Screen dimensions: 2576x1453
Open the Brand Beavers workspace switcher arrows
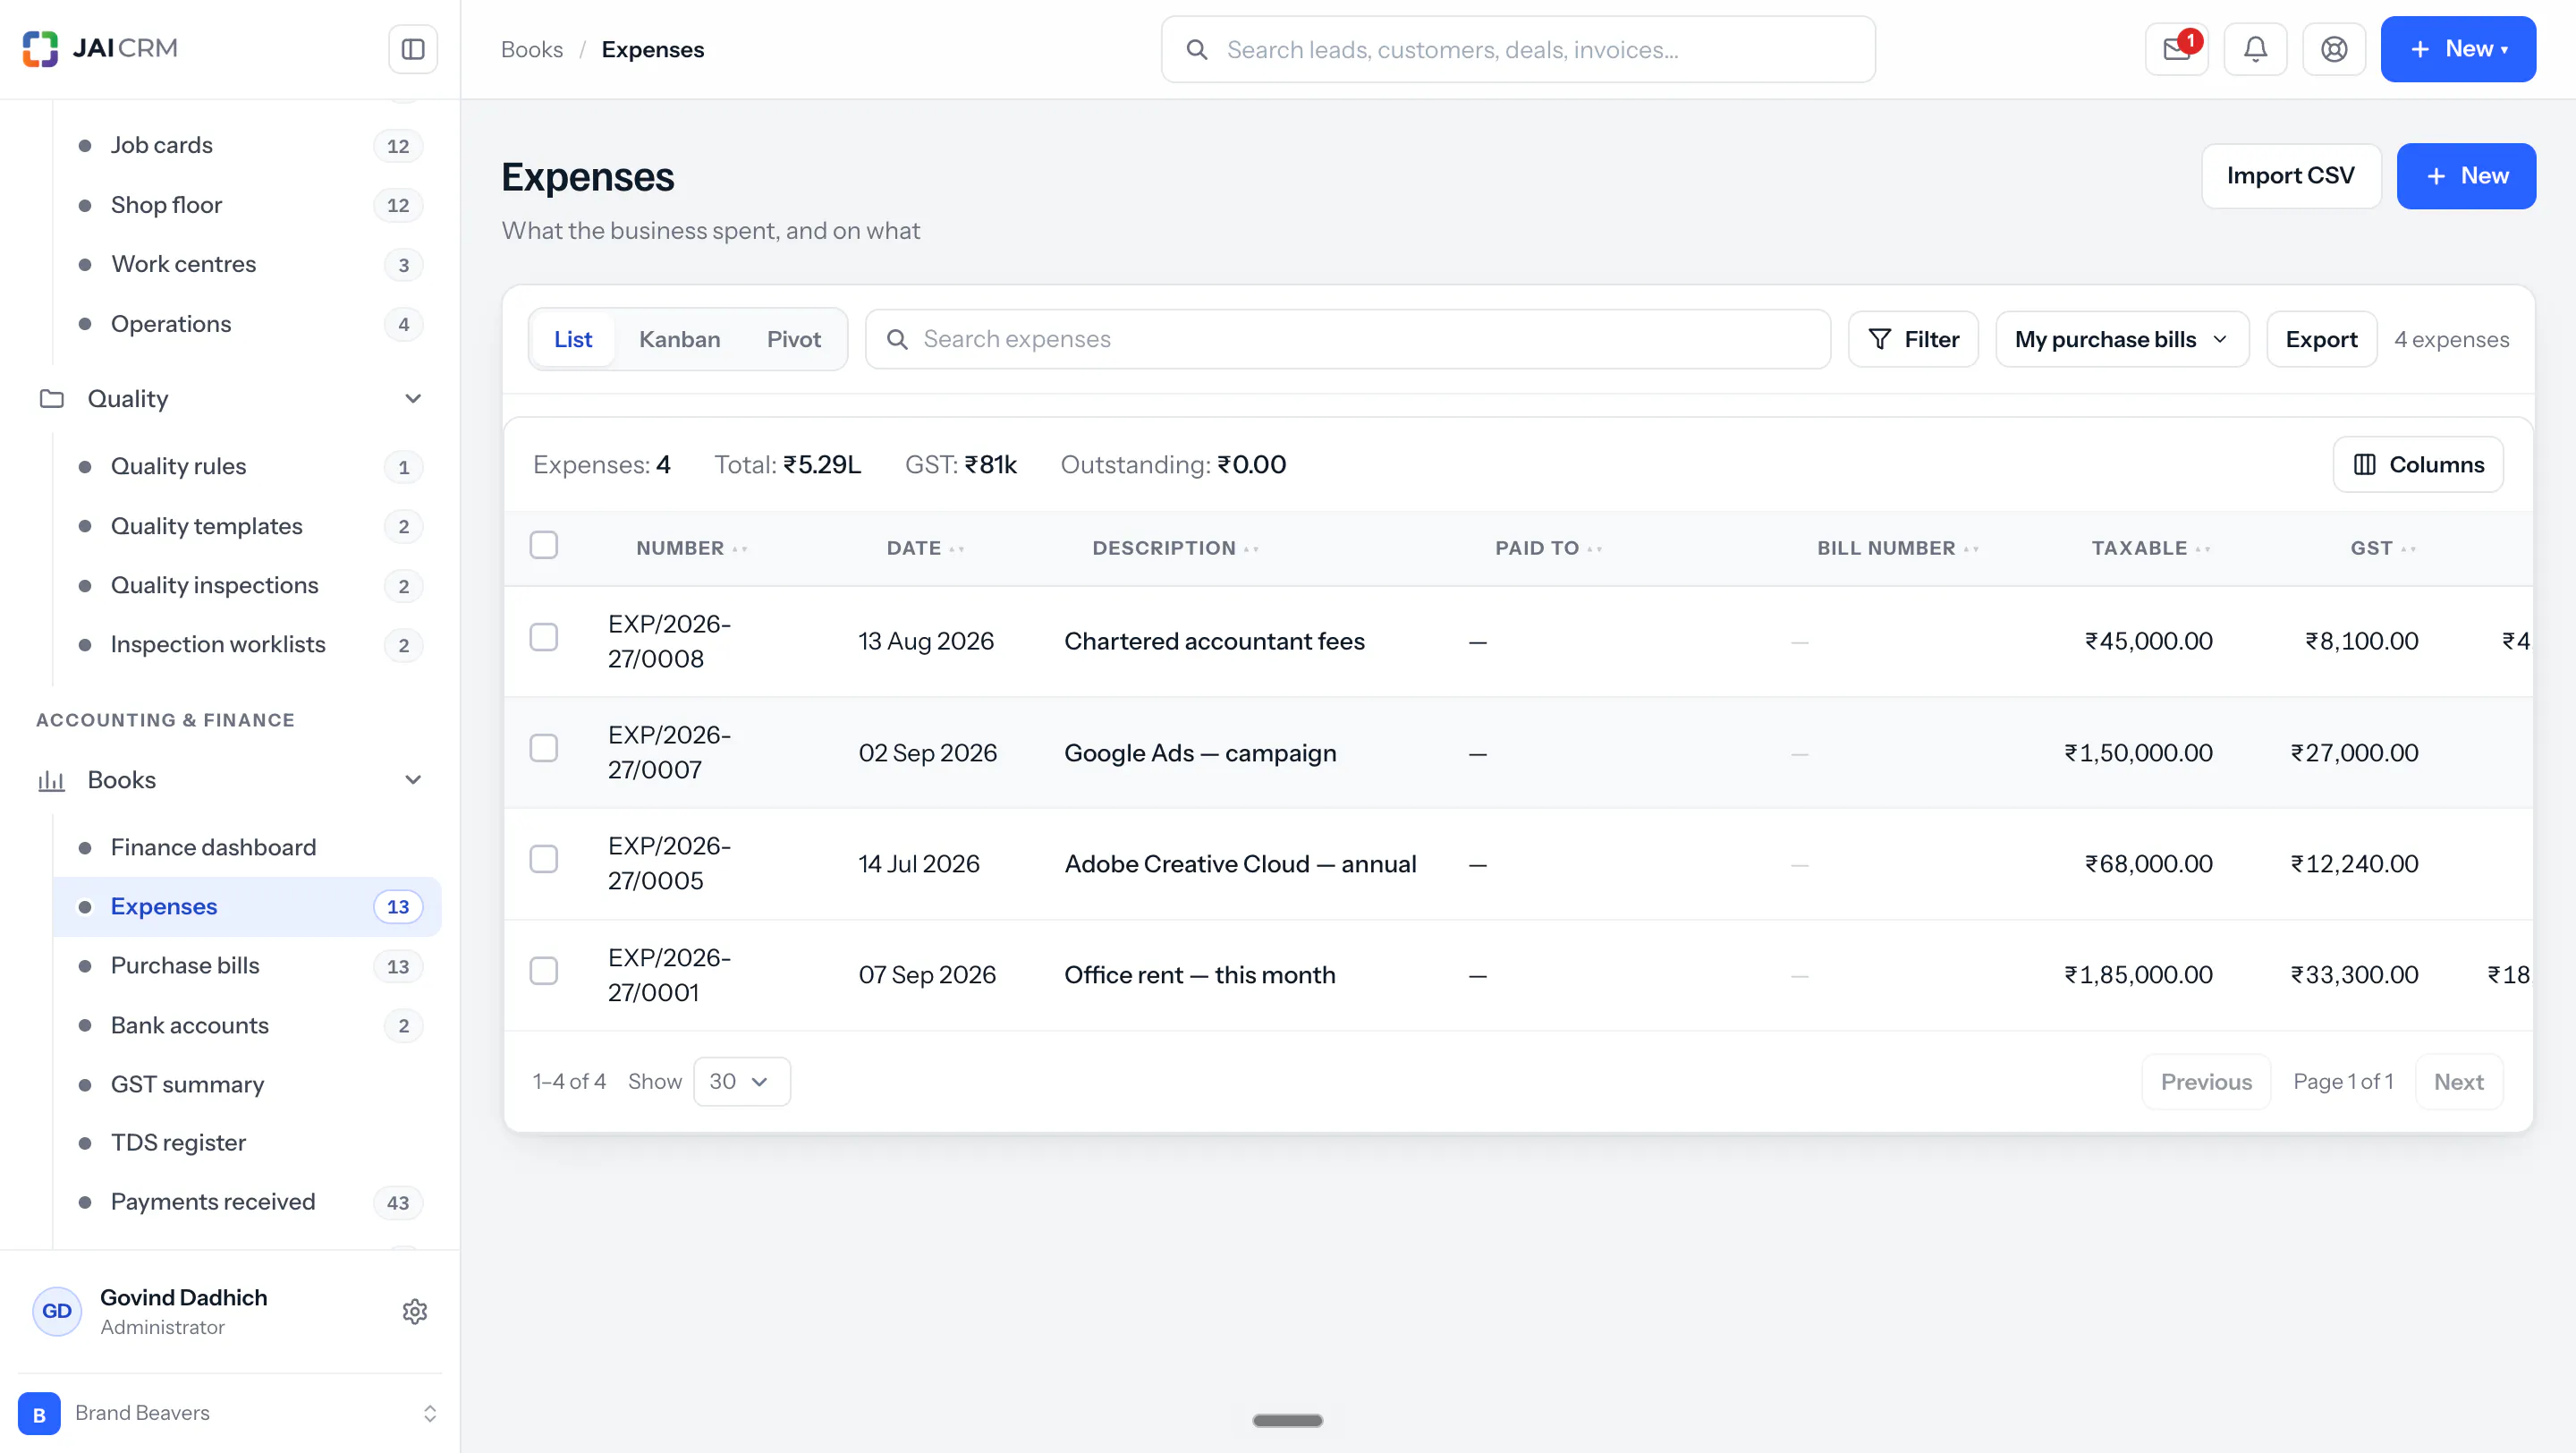point(430,1413)
